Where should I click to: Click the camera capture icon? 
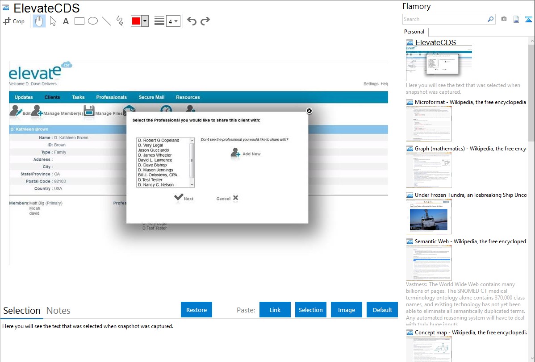504,19
